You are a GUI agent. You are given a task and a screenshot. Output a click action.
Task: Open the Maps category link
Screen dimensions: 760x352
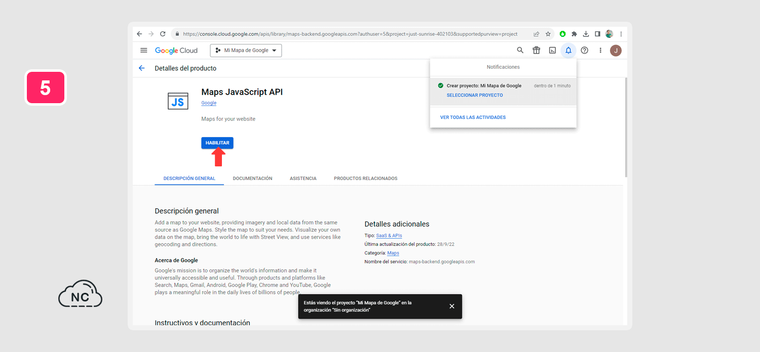pos(393,253)
